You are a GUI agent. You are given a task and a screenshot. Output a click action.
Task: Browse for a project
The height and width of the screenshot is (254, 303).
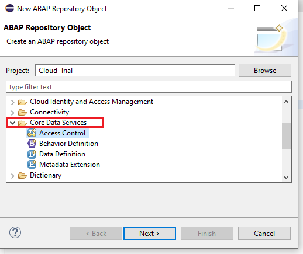pyautogui.click(x=265, y=71)
